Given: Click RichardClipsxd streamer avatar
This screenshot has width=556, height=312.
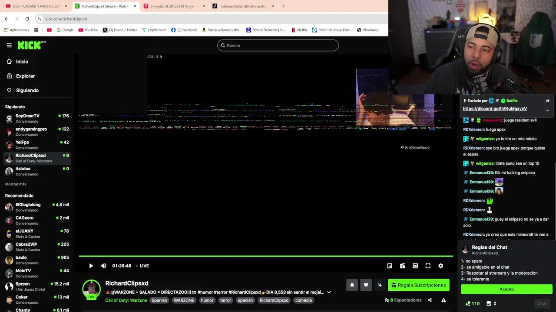Looking at the screenshot, I should coord(91,289).
